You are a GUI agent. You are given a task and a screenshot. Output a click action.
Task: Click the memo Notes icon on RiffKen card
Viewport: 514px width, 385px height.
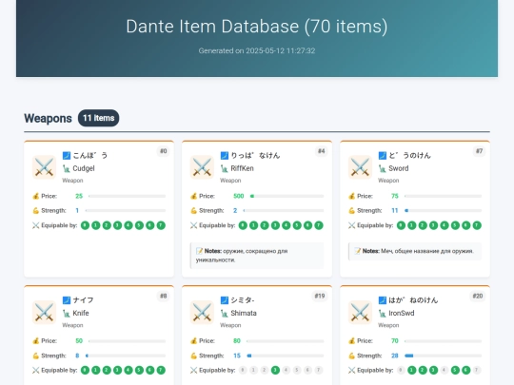[199, 251]
